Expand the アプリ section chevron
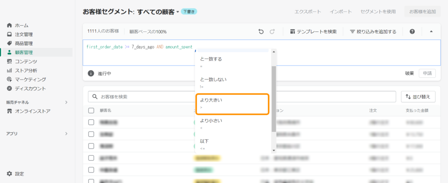Viewport: 448px width, 183px height. point(66,134)
